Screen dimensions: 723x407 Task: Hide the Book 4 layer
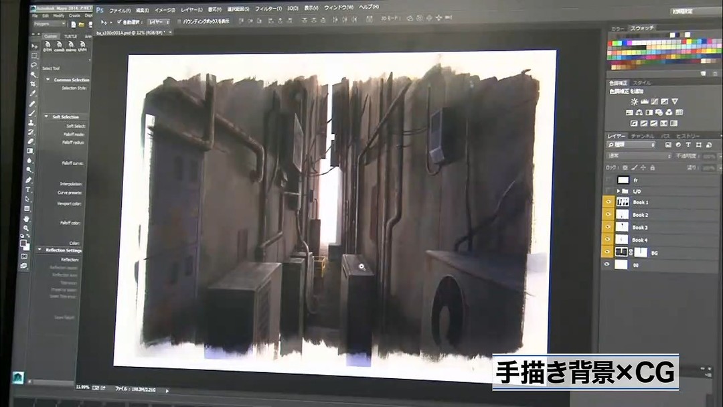[608, 240]
